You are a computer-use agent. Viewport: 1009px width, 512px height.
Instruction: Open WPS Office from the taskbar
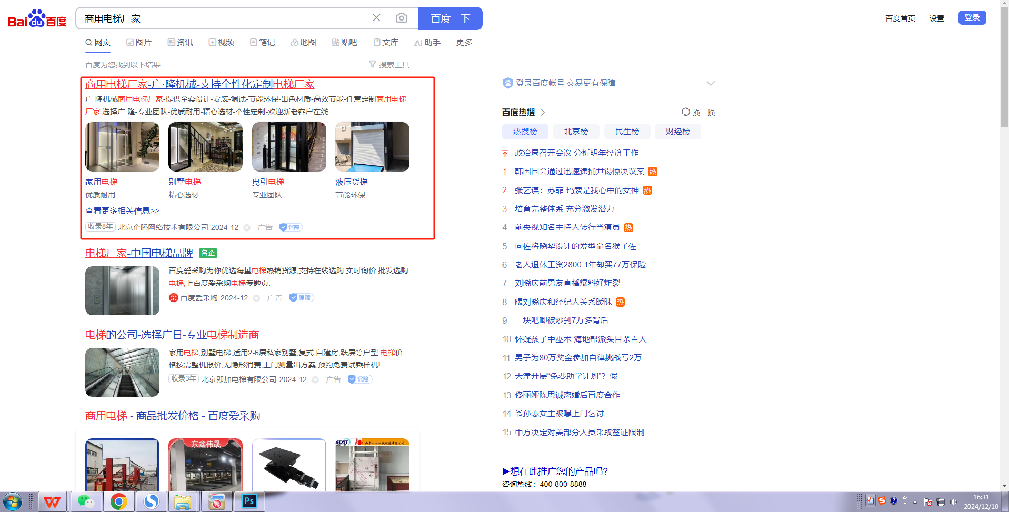(x=52, y=501)
